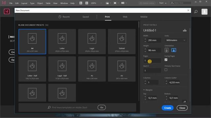Open the File menu
The width and height of the screenshot is (211, 118).
(11, 3)
